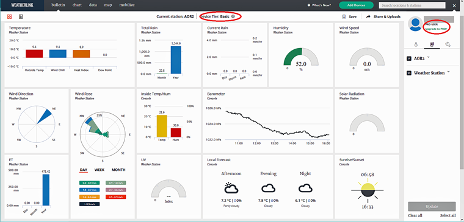The width and height of the screenshot is (464, 222).
Task: Close the top bar with the X
Action: point(454,5)
